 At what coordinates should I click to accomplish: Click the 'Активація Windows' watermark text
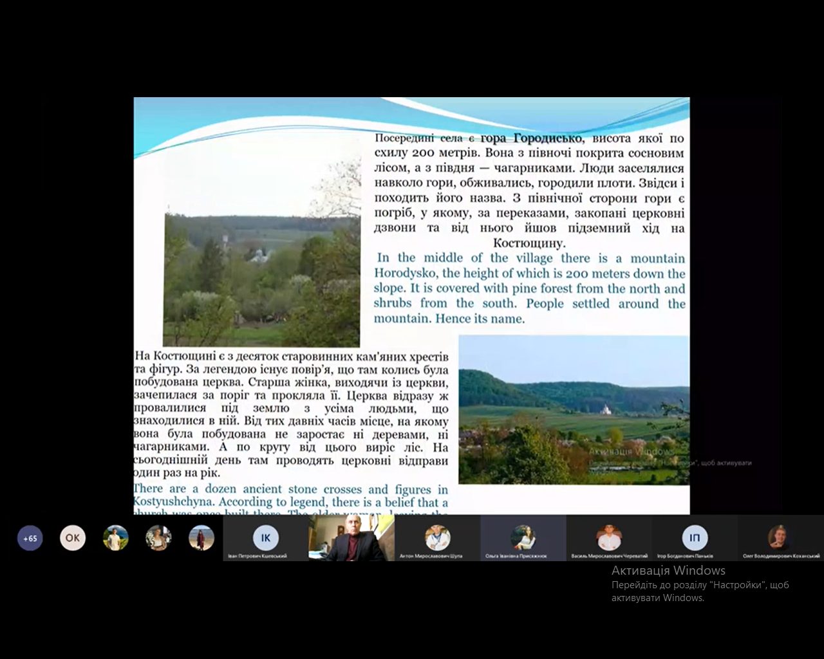668,570
